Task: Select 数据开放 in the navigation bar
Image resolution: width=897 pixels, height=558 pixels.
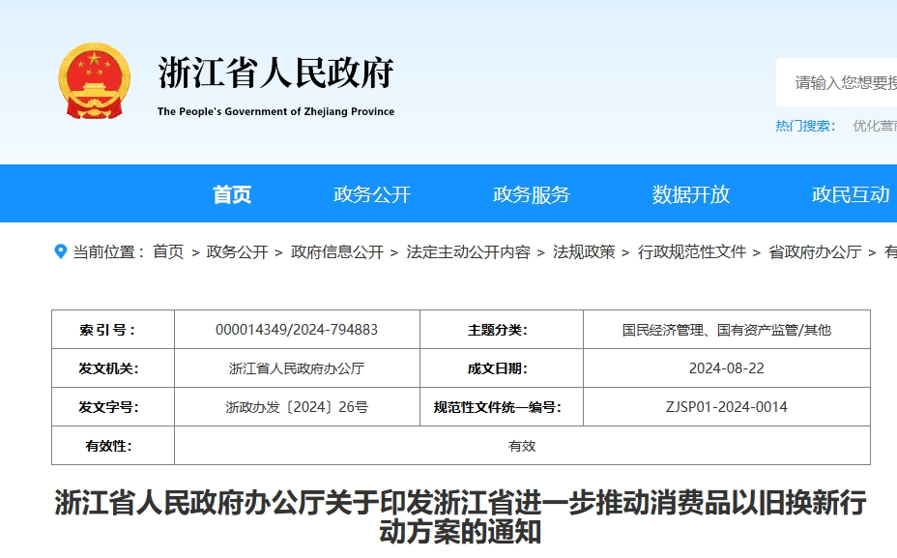Action: (690, 194)
